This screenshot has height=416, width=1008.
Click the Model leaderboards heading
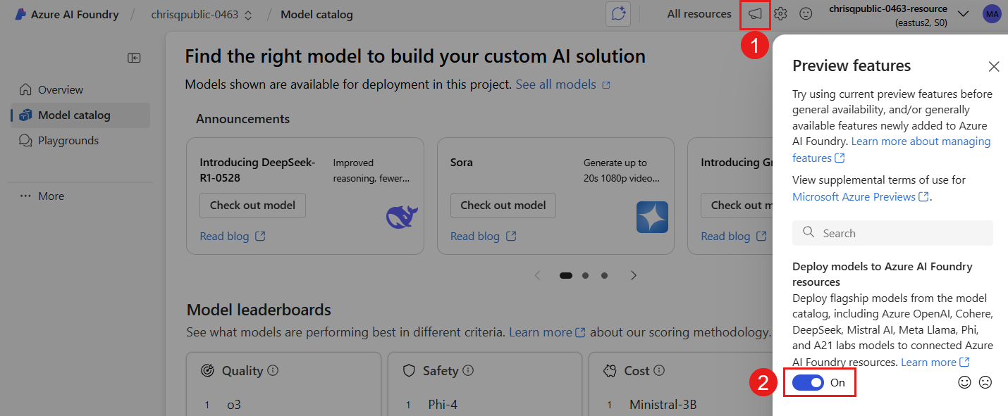[259, 310]
